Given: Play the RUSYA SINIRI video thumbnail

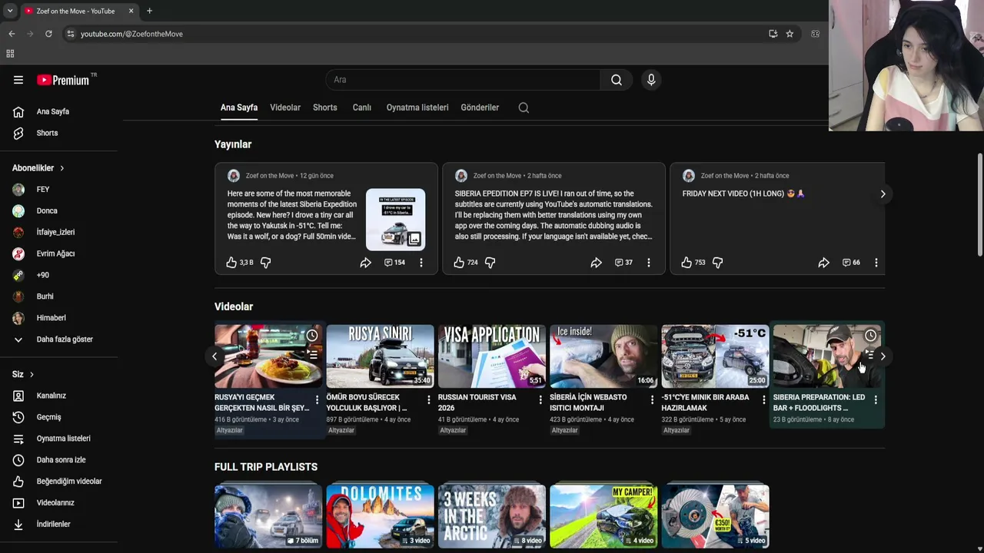Looking at the screenshot, I should pyautogui.click(x=380, y=356).
